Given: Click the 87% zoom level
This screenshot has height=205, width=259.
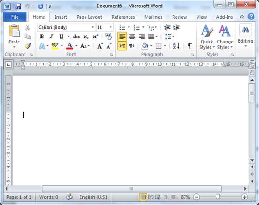Looking at the screenshot, I should [185, 197].
